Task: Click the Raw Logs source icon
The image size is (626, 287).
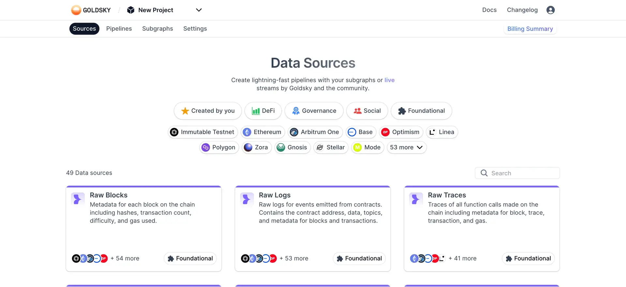Action: (x=246, y=199)
